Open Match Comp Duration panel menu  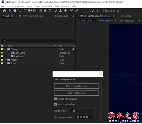click(98, 80)
